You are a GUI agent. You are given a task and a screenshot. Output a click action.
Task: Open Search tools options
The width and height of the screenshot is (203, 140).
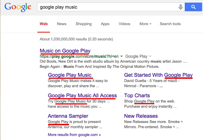[170, 24]
